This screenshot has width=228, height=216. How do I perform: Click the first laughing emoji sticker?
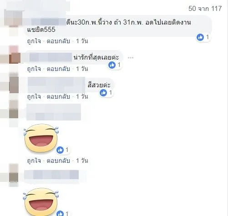[41, 138]
